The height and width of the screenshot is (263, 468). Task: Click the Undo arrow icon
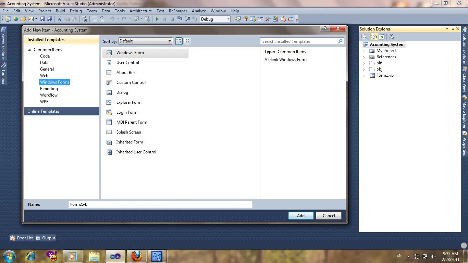click(112, 19)
